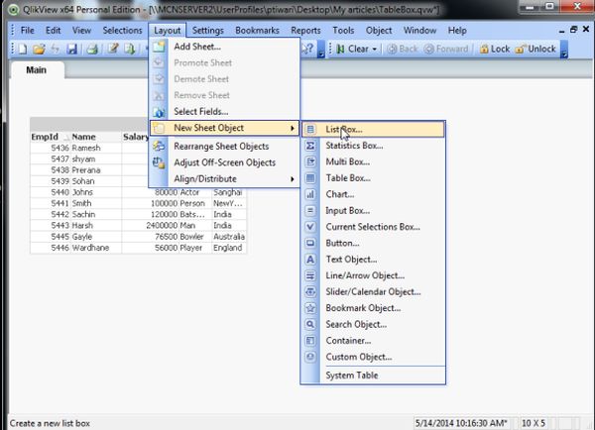The image size is (595, 430).
Task: Click the Slider/Calendar Object icon
Action: point(310,292)
